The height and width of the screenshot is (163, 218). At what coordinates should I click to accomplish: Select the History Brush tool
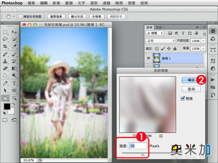(x=14, y=61)
